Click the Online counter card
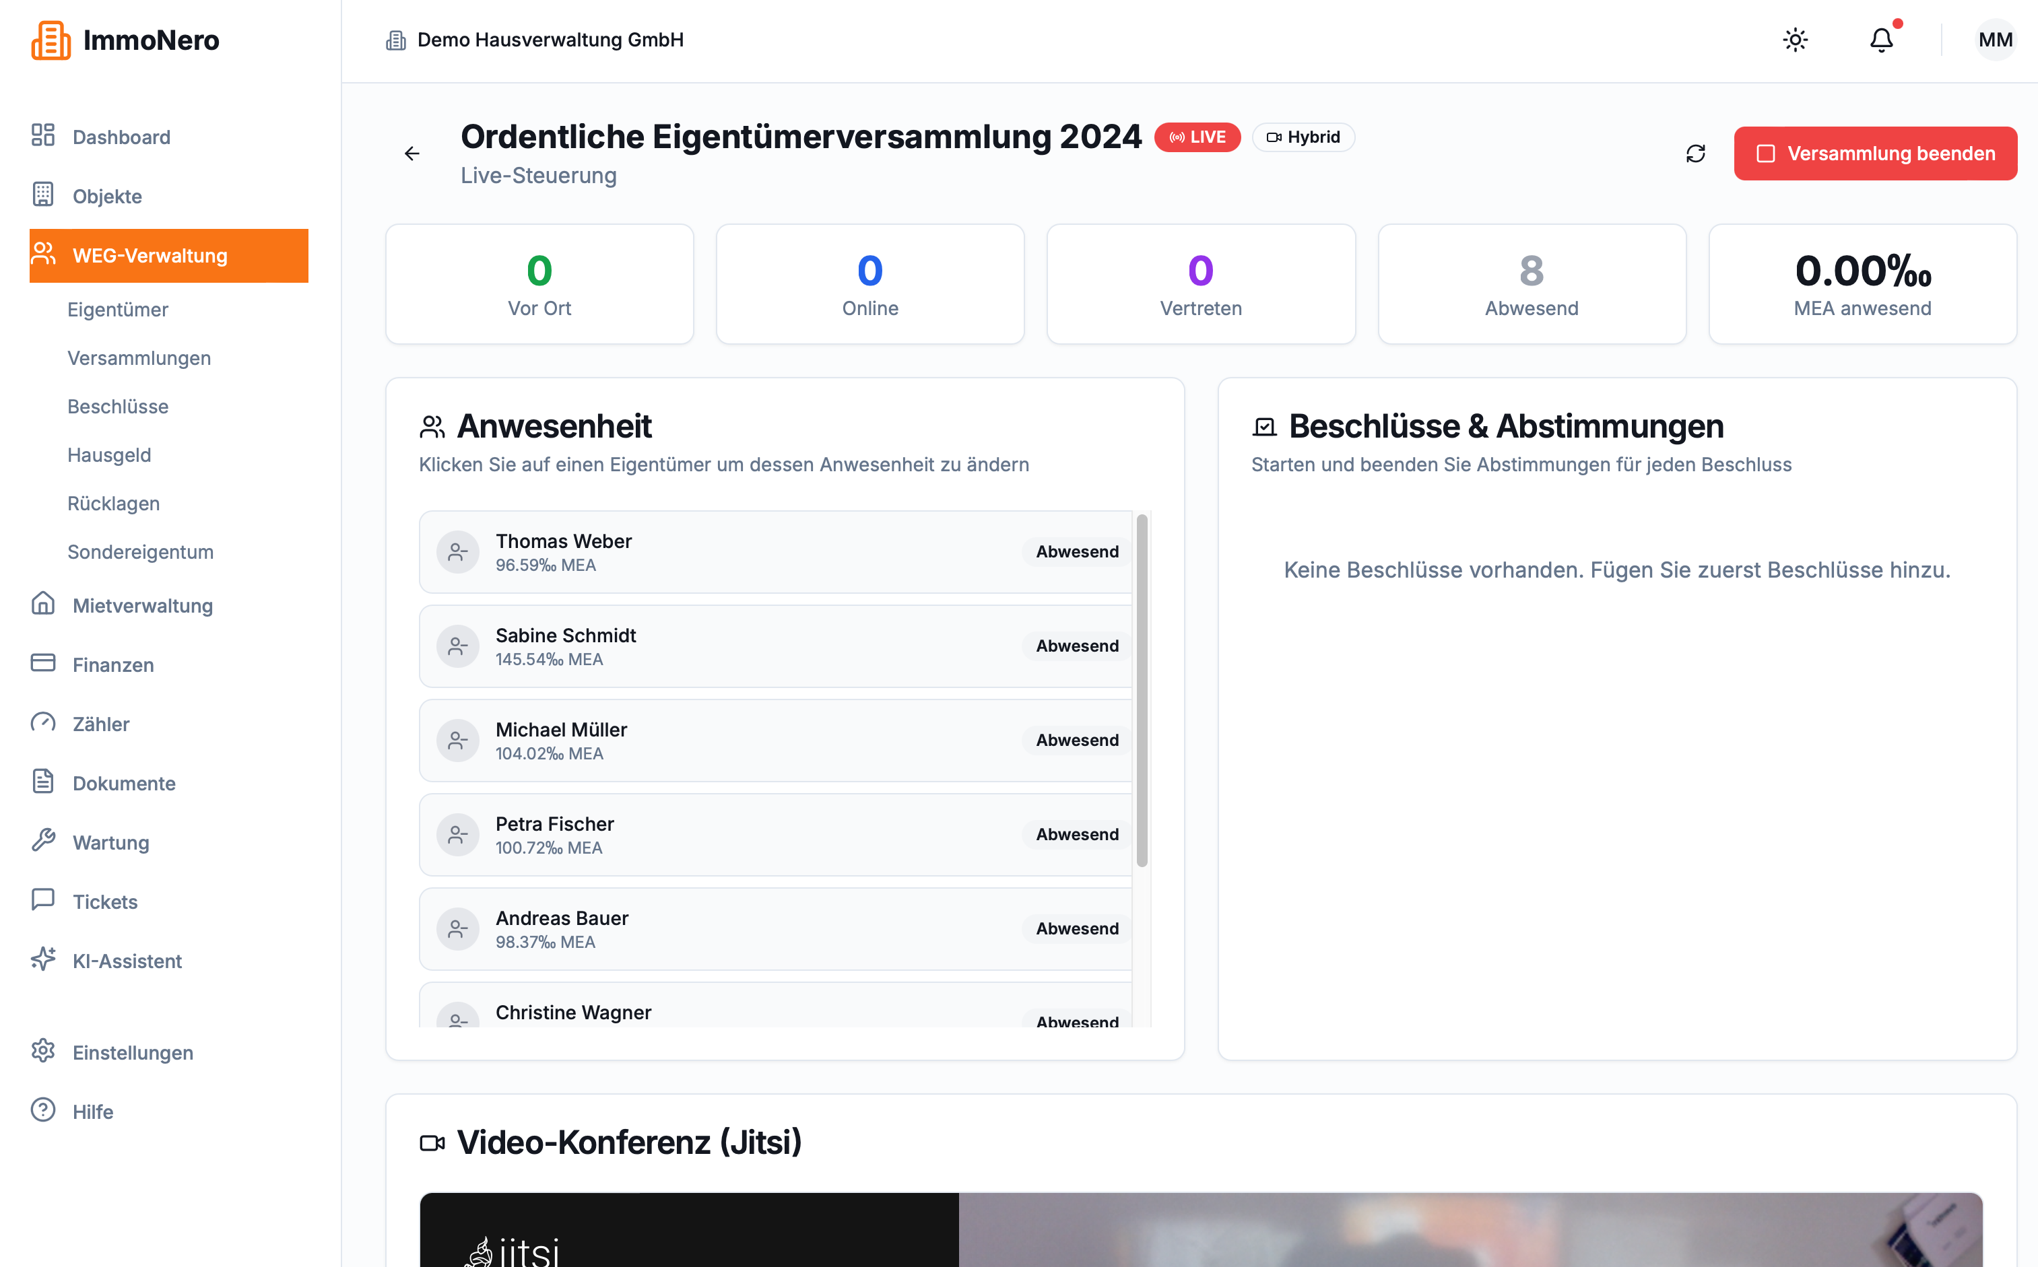 point(870,284)
